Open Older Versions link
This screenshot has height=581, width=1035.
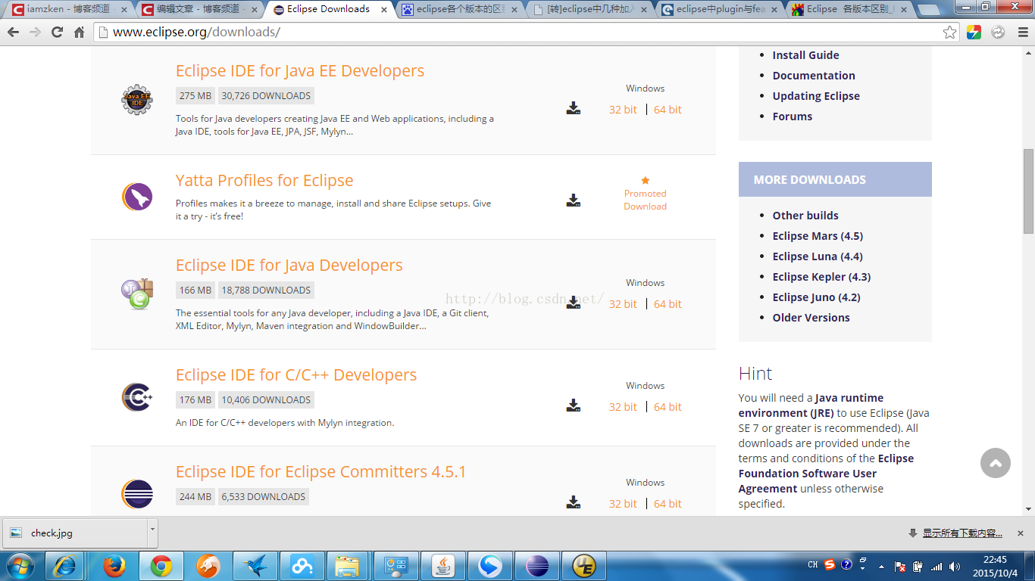[x=811, y=318]
